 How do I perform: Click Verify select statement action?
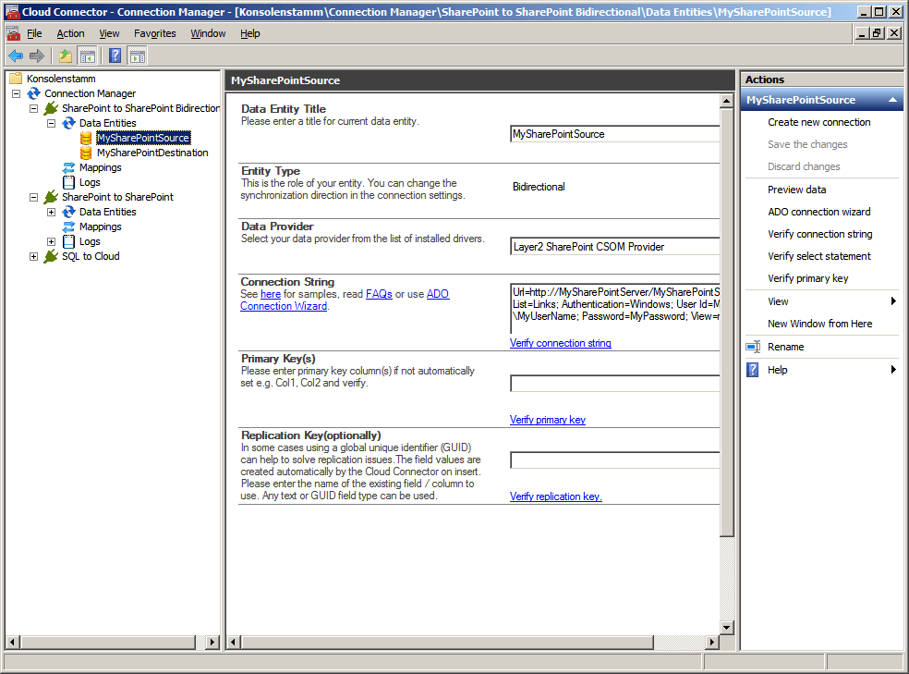[818, 256]
